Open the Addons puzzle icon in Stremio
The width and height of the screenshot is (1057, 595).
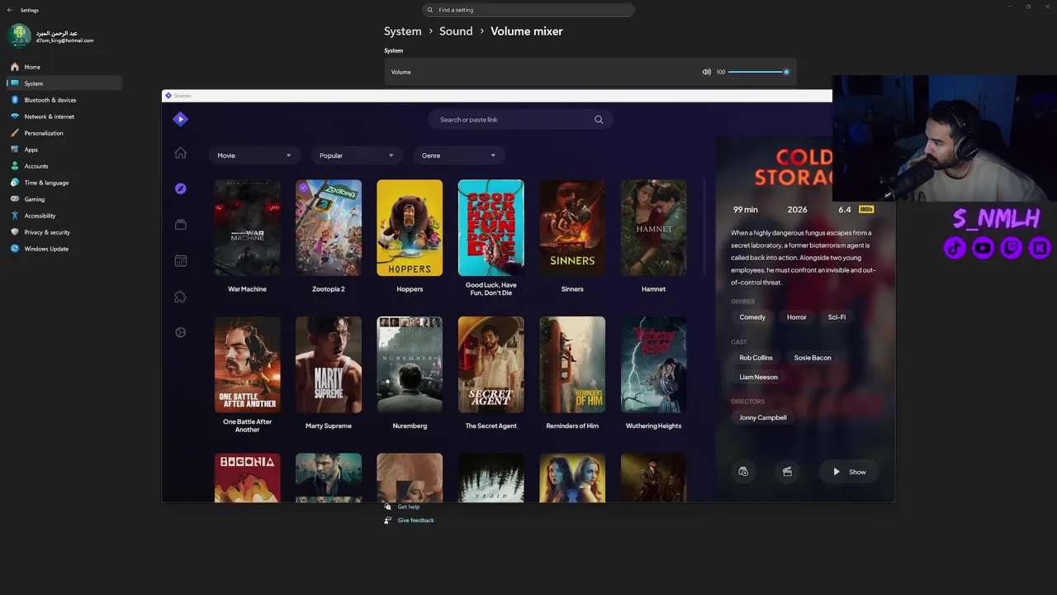pyautogui.click(x=181, y=297)
